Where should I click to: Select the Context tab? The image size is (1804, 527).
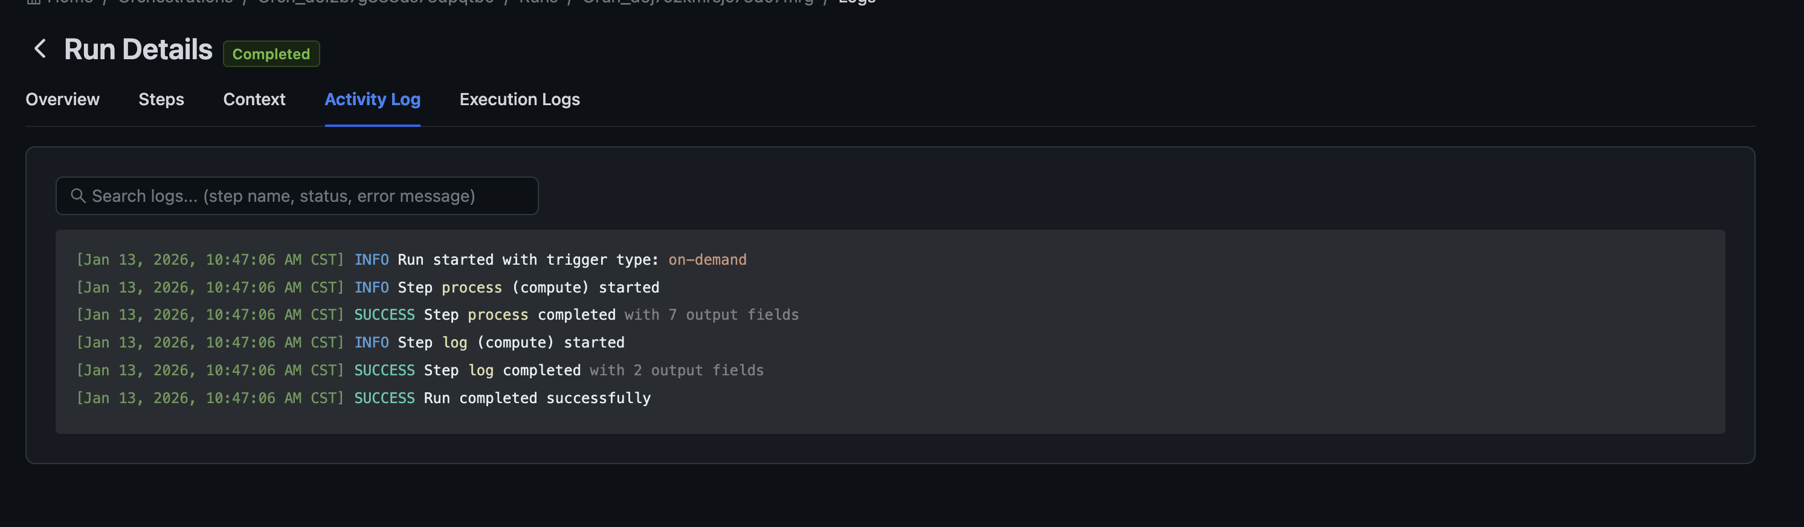click(254, 100)
